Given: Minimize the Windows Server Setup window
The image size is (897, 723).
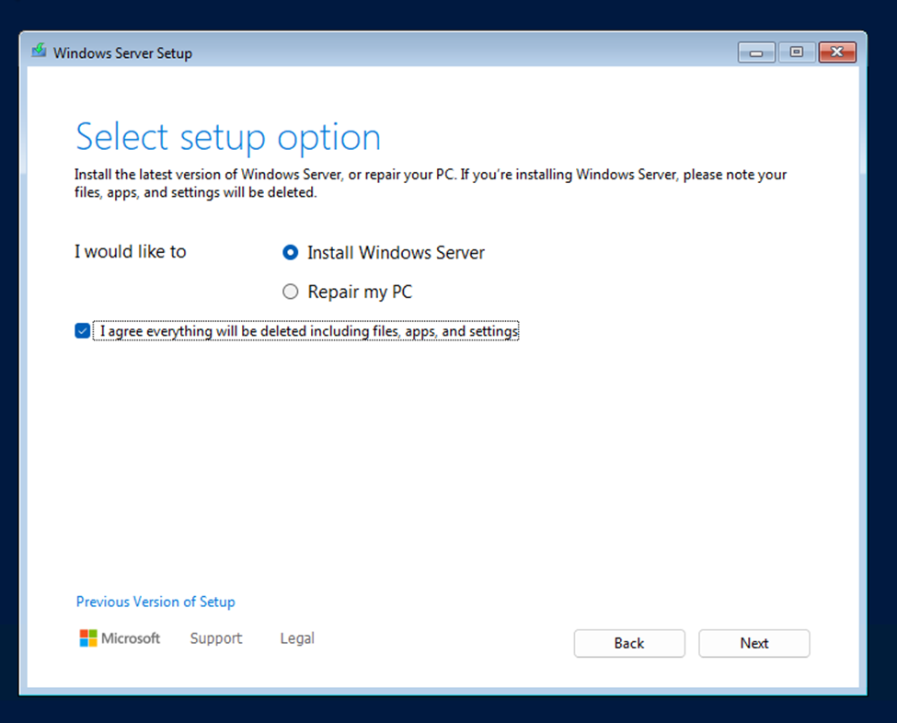Looking at the screenshot, I should point(756,52).
